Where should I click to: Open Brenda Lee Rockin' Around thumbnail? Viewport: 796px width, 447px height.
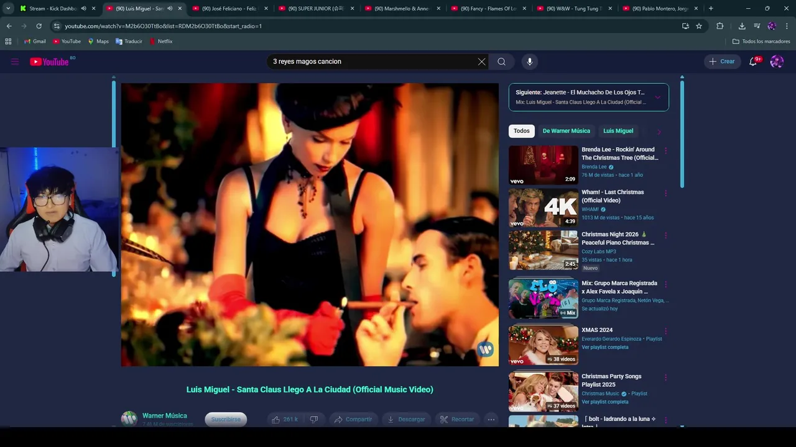[544, 165]
